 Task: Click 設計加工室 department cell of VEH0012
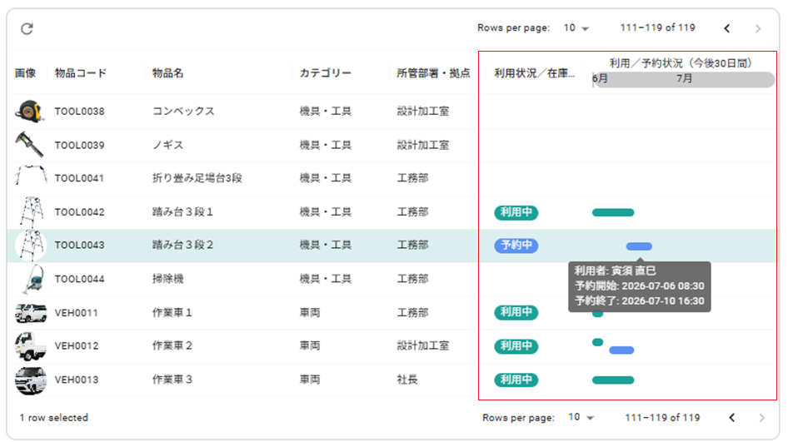[422, 345]
